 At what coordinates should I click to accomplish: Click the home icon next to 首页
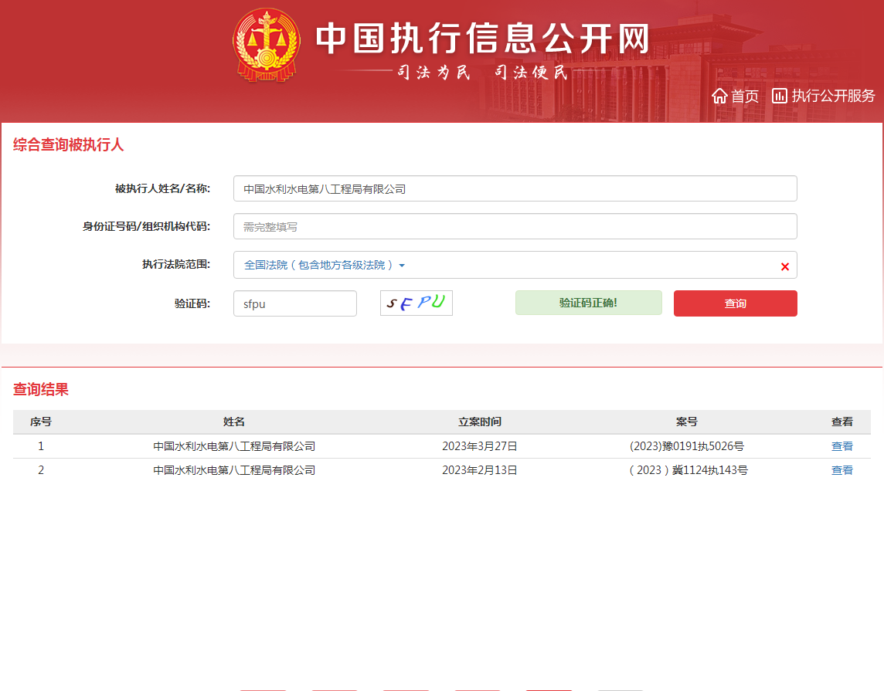coord(719,97)
